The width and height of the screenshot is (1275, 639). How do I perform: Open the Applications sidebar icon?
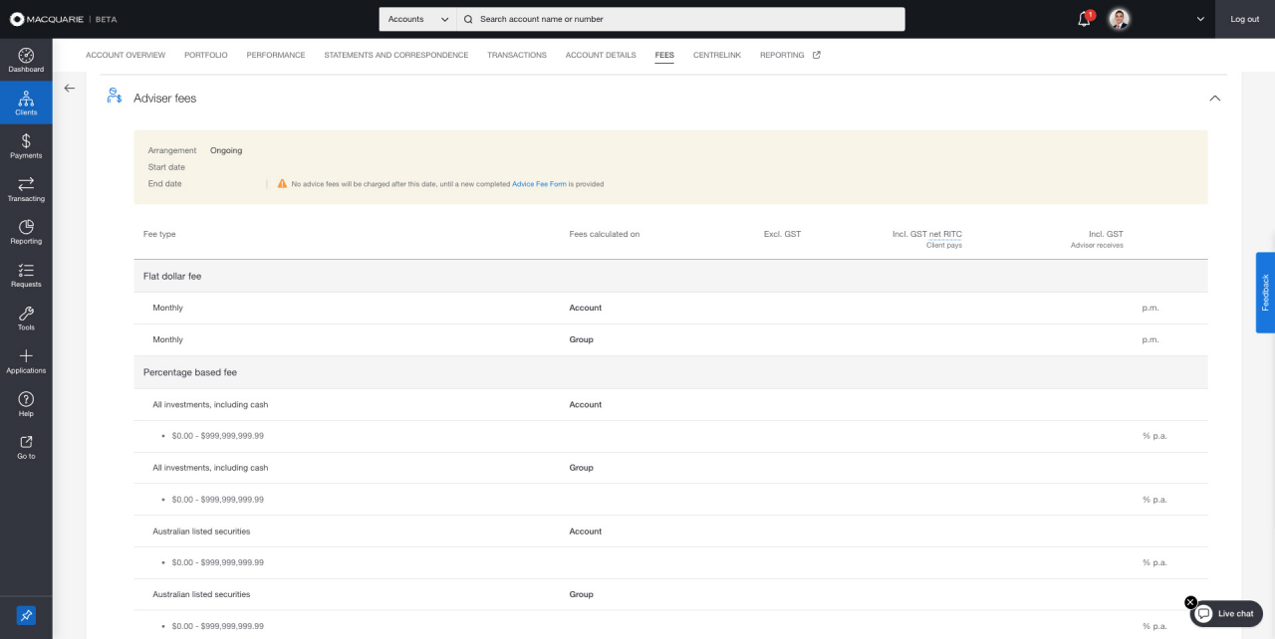pos(26,360)
